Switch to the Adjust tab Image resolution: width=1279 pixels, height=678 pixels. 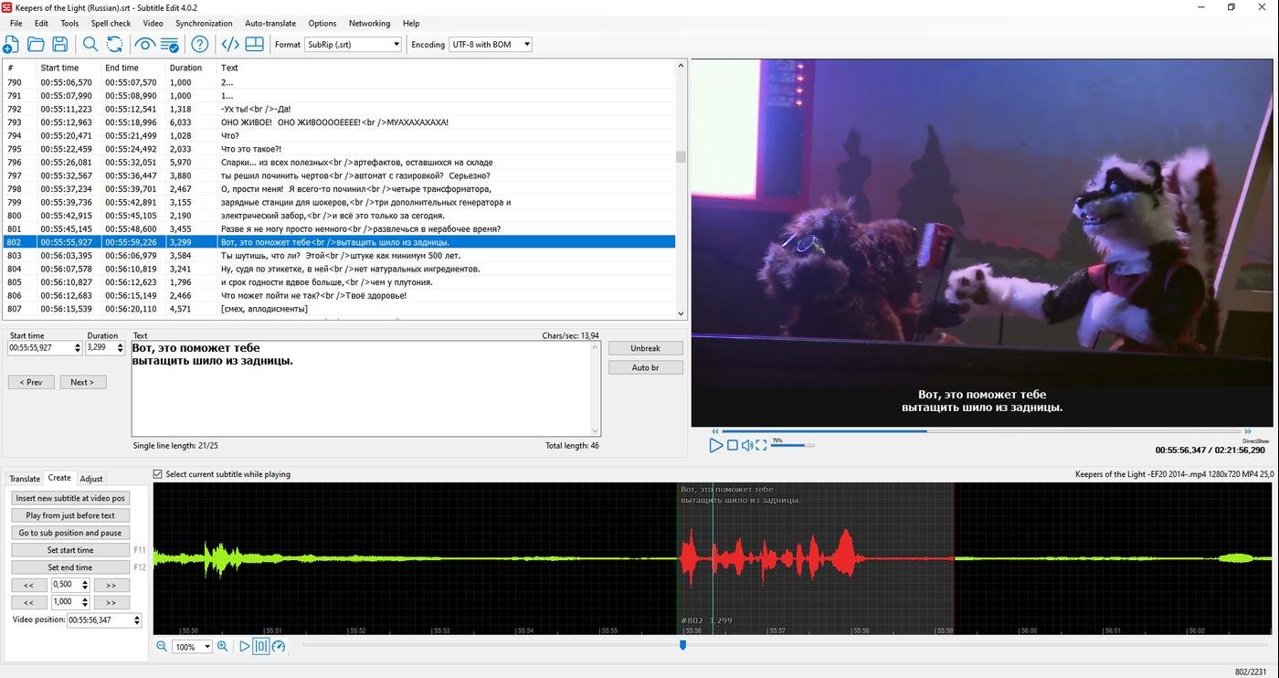click(91, 479)
